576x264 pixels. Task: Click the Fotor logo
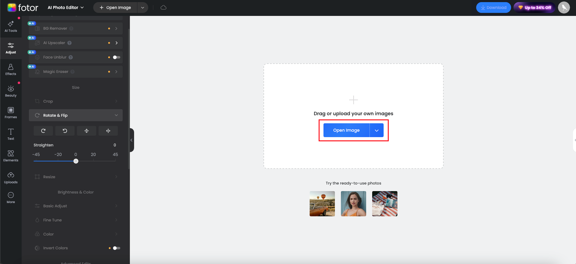tap(23, 8)
